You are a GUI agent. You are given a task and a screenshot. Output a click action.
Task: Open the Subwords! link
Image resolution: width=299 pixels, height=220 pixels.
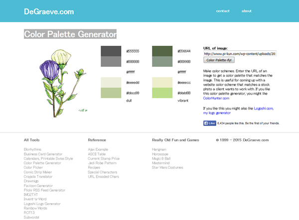point(31,217)
